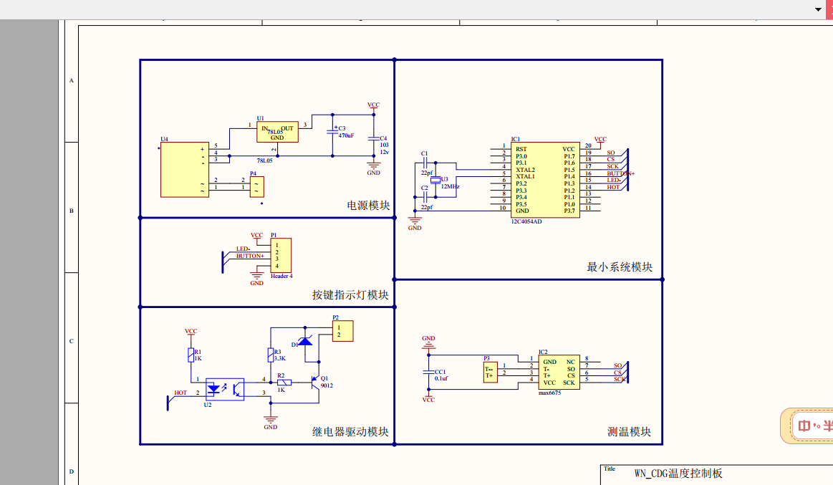The width and height of the screenshot is (833, 485).
Task: Select the Q1 9012 transistor
Action: coord(317,383)
